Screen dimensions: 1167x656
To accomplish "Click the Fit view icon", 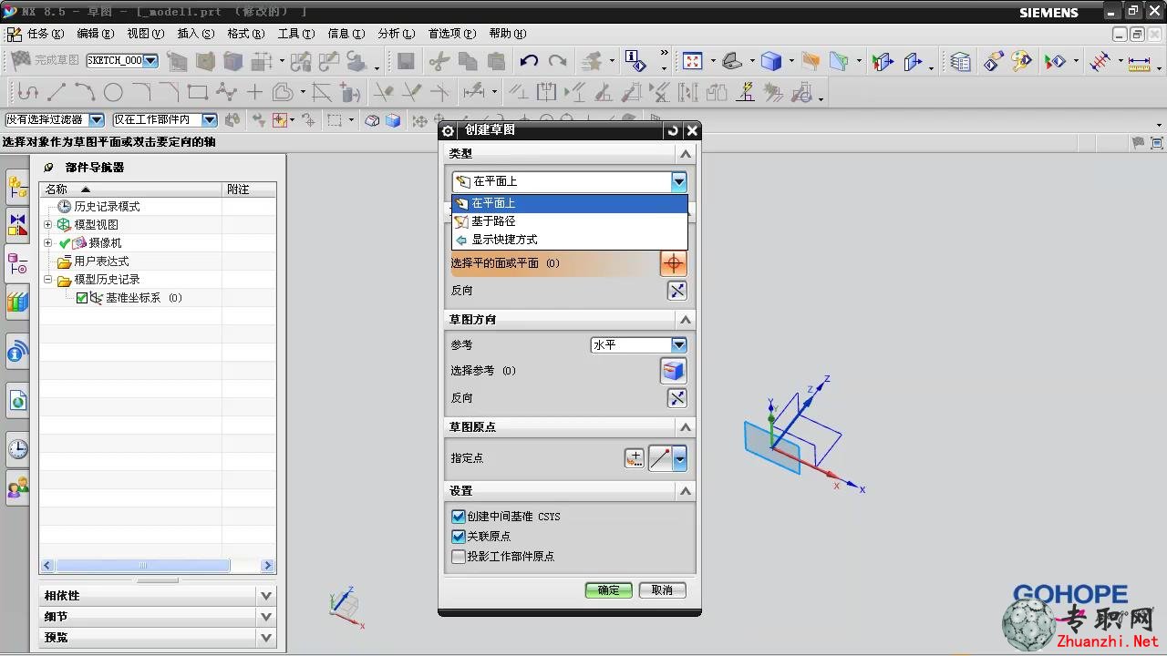I will click(692, 61).
